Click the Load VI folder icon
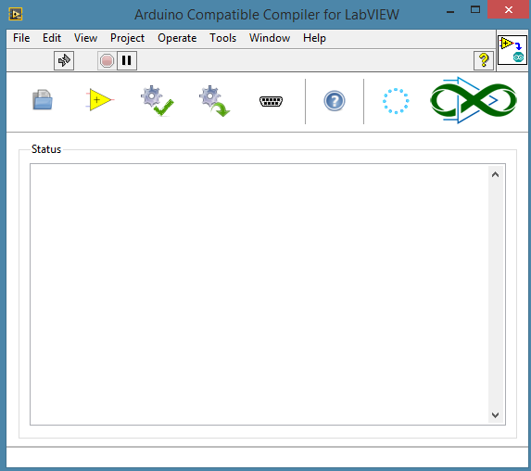This screenshot has height=471, width=531. [43, 100]
